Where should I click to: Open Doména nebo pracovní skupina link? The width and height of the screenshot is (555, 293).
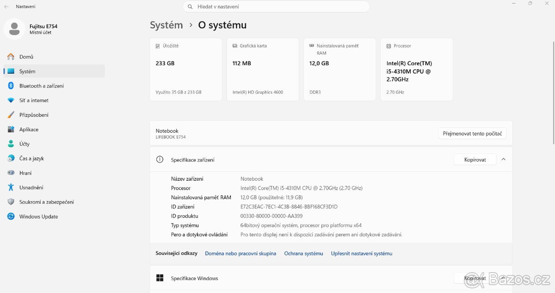coord(240,253)
